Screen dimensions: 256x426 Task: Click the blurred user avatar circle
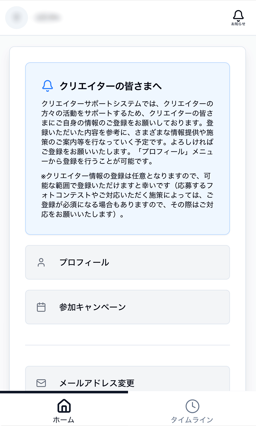[x=17, y=18]
